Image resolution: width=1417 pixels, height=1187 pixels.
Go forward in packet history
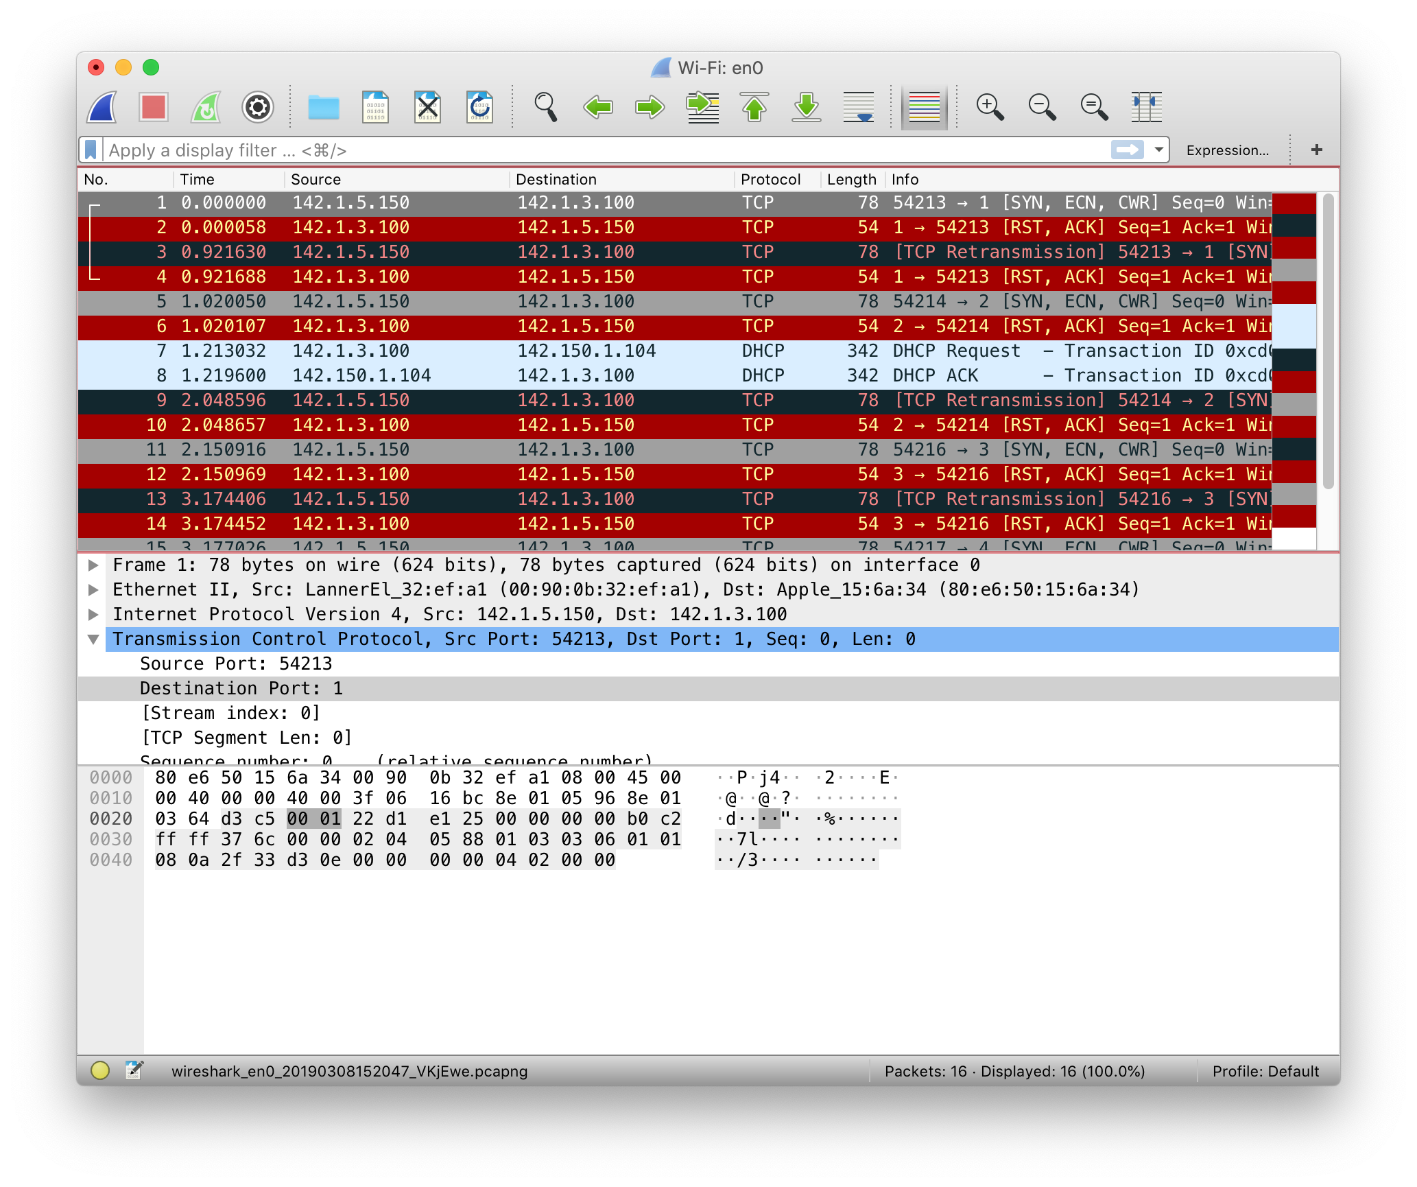coord(650,108)
